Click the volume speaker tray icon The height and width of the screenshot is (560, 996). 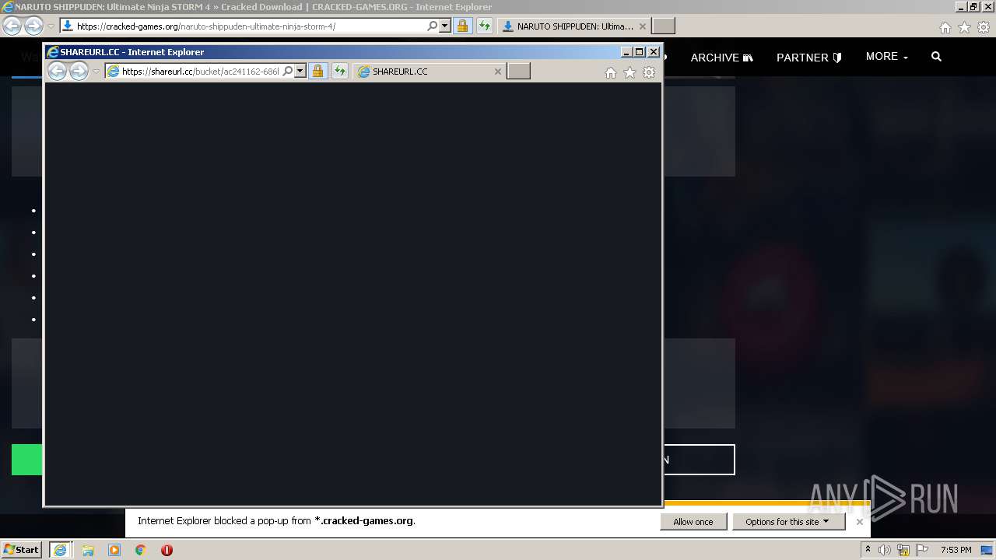pyautogui.click(x=885, y=550)
